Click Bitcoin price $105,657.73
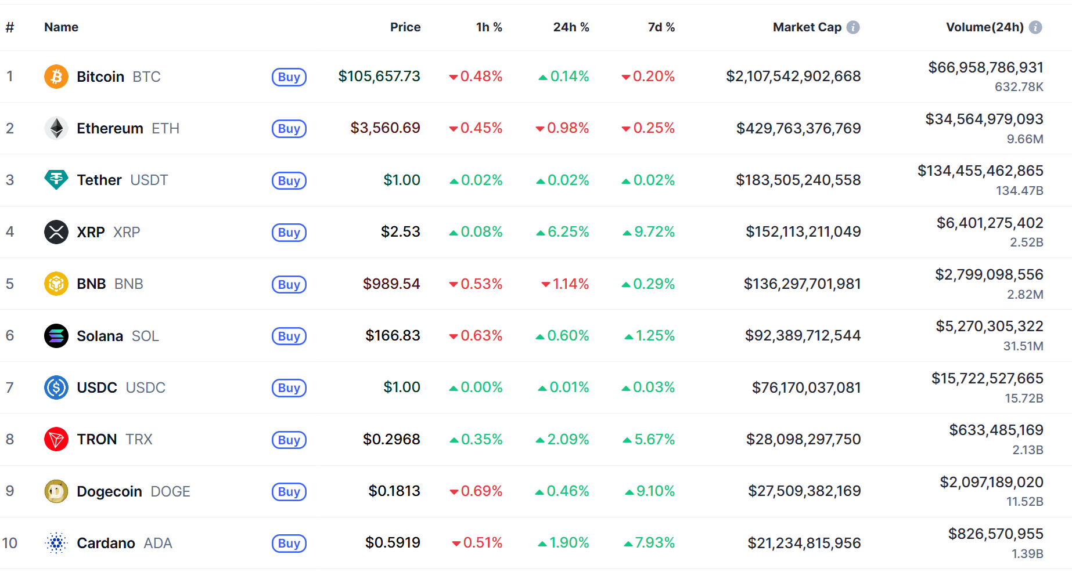This screenshot has width=1072, height=576. (x=379, y=76)
